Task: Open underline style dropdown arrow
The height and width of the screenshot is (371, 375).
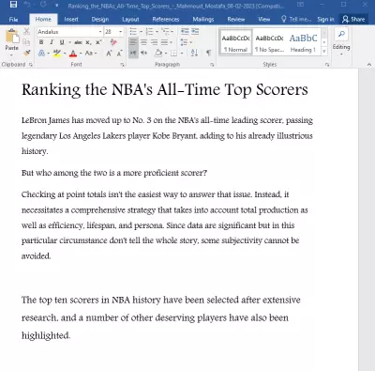Action: coord(69,42)
